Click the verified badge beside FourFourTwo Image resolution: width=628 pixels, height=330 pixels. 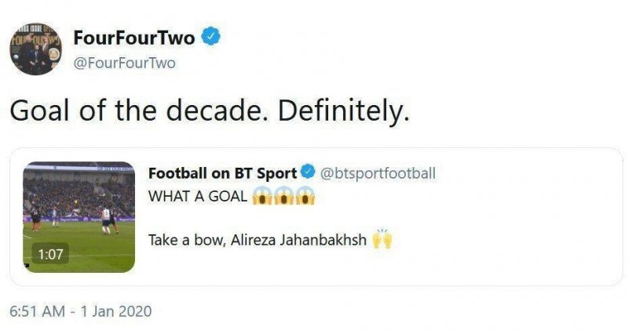(x=211, y=36)
